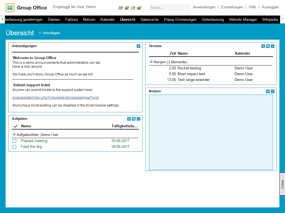285x213 pixels.
Task: Click the new calendar appointment icon
Action: [x=121, y=8]
